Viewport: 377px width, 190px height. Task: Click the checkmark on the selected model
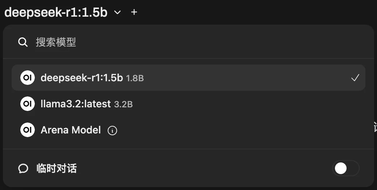(x=355, y=78)
